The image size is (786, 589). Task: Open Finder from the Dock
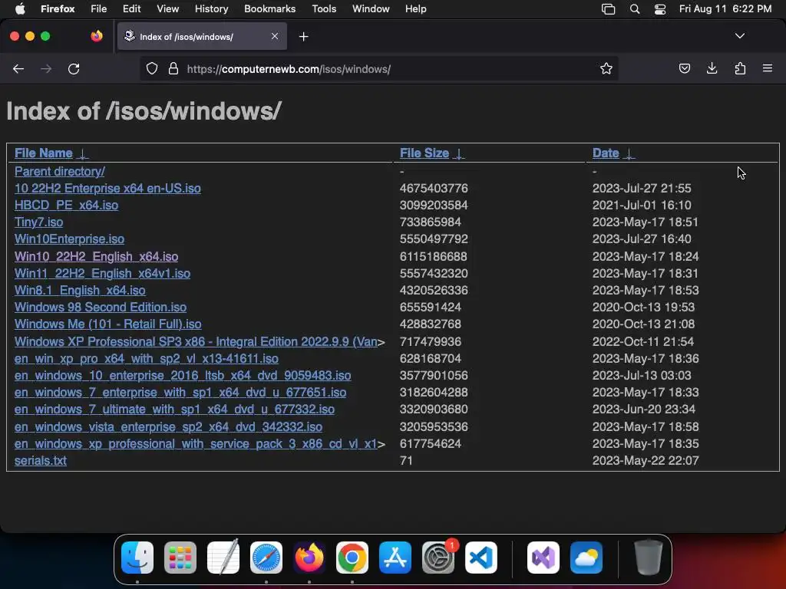coord(137,558)
